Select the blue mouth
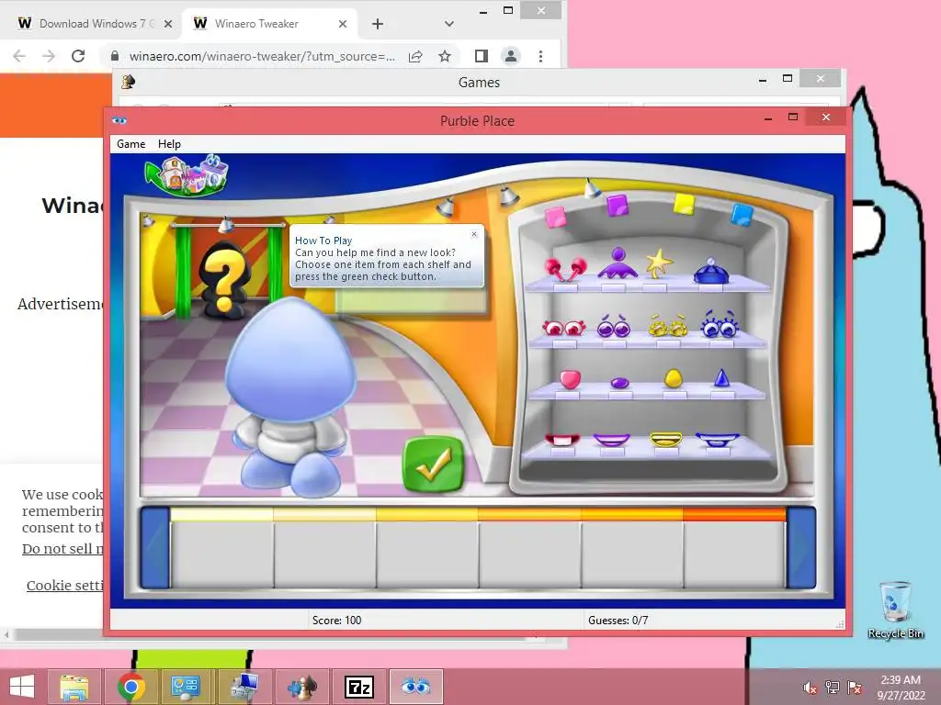 (717, 440)
